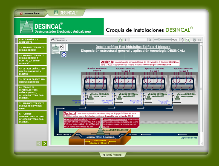Image resolution: width=219 pixels, height=166 pixels.
Task: Open 7.- Red Abastecimiento Finca y Casa Rural
Action: (32, 106)
